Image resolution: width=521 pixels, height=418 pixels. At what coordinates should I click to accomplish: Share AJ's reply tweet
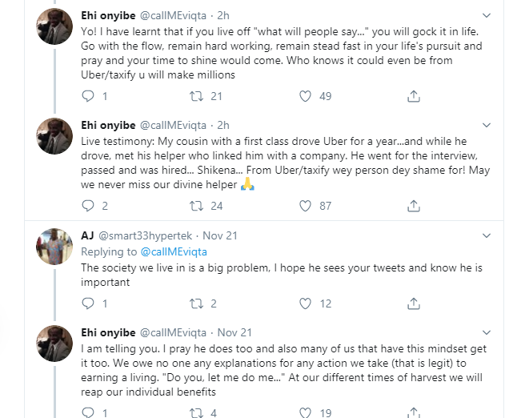click(x=414, y=303)
